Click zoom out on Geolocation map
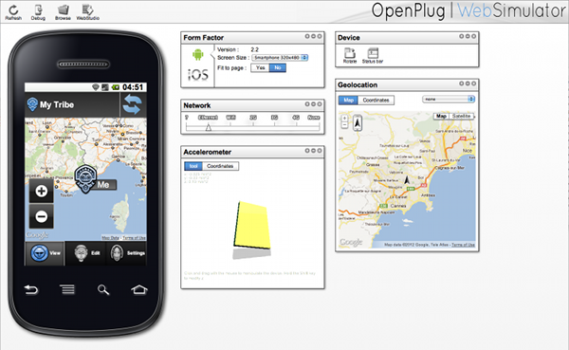This screenshot has height=350, width=569. (345, 125)
